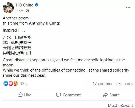Open the 2 hrs post timestamp
The height and width of the screenshot is (108, 135).
click(20, 11)
